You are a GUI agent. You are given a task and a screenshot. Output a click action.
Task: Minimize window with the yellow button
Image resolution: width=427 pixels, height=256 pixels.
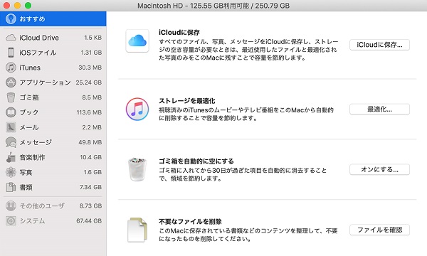(17, 6)
